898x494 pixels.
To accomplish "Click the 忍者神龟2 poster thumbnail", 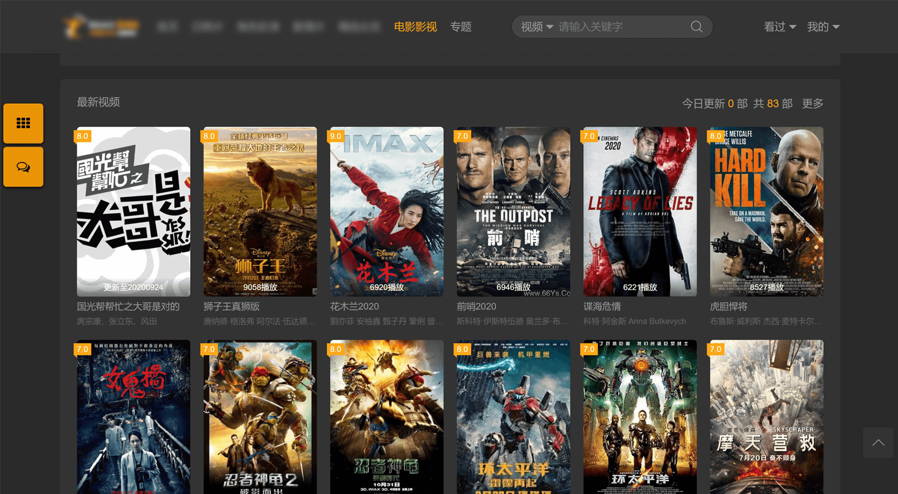I will click(260, 417).
